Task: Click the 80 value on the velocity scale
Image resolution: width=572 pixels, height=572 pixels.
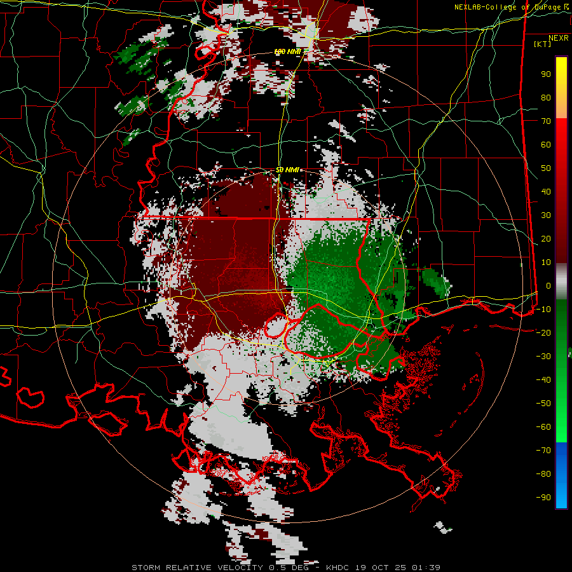Action: point(546,98)
